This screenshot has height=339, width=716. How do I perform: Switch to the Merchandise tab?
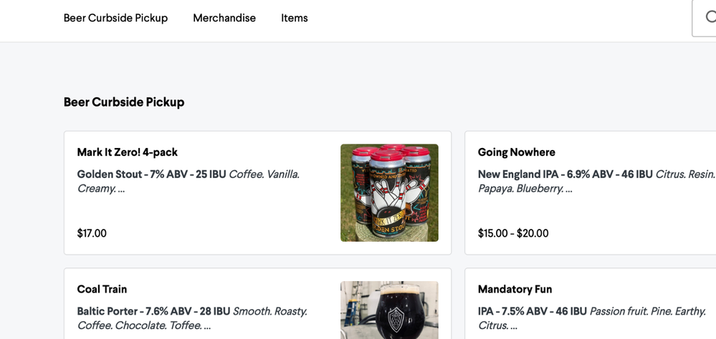pos(224,18)
